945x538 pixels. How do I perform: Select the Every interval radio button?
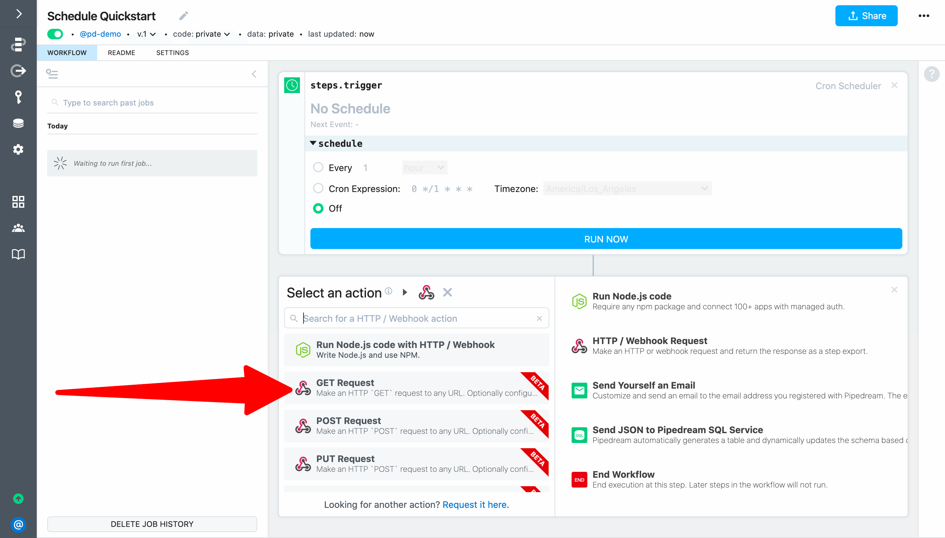click(318, 167)
